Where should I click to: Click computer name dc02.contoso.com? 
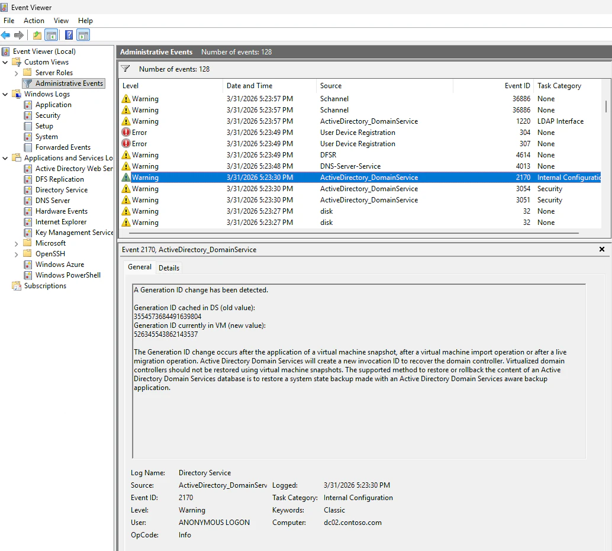pyautogui.click(x=352, y=523)
